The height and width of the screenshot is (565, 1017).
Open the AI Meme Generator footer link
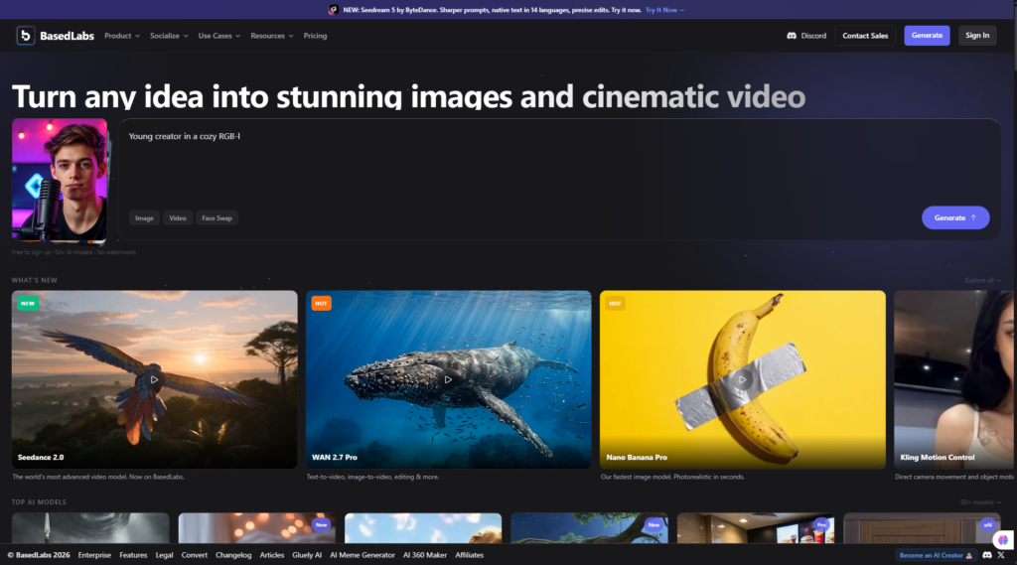pyautogui.click(x=362, y=555)
